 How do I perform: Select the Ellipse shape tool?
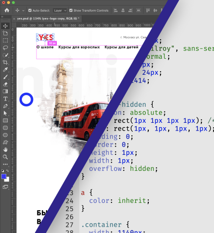tap(5, 135)
